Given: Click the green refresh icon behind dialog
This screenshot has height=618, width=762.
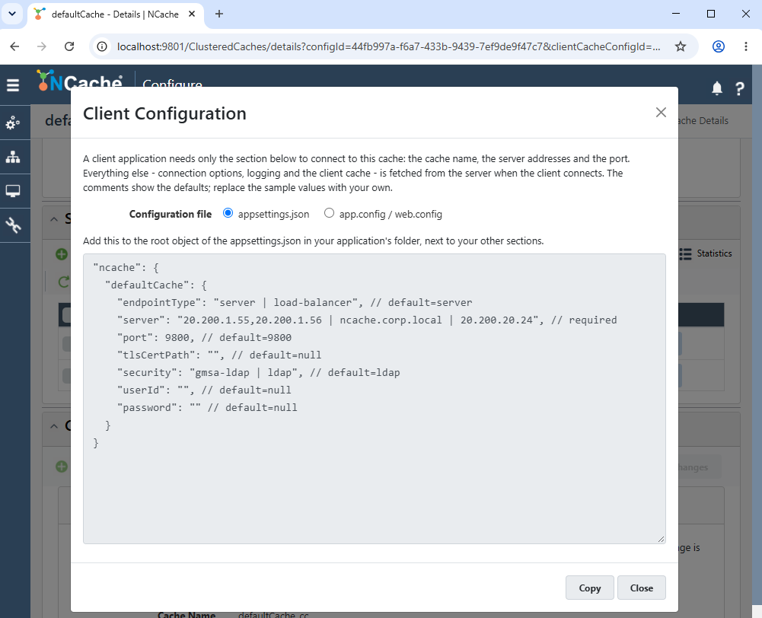Looking at the screenshot, I should 64,282.
